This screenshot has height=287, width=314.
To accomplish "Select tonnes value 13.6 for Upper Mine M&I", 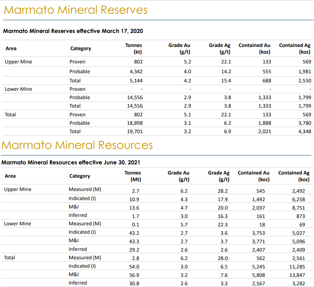I will (x=134, y=208).
